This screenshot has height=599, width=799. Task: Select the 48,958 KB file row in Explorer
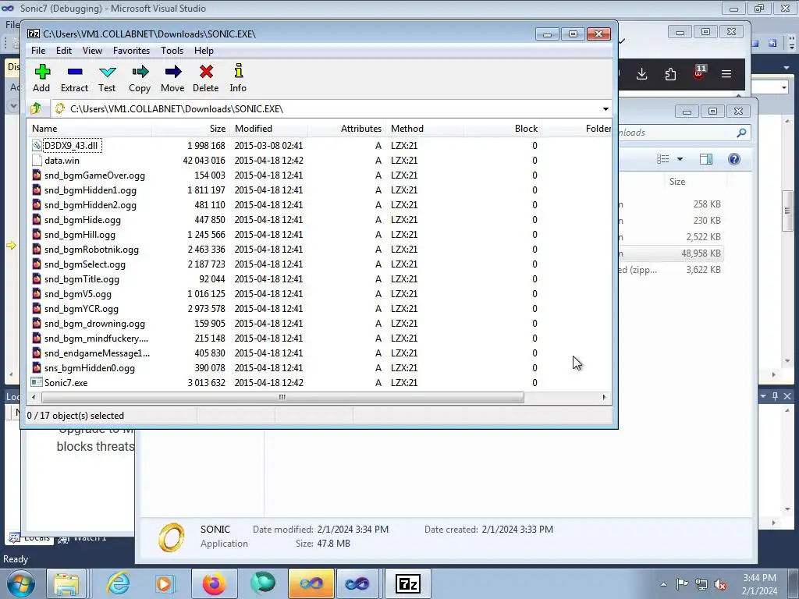[x=670, y=253]
